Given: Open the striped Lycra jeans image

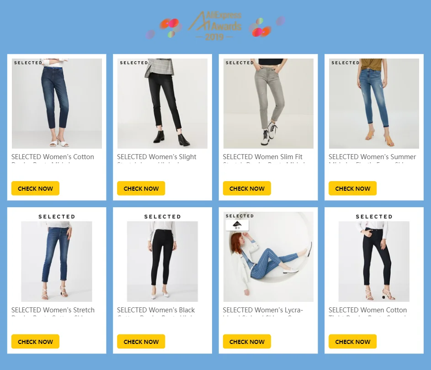Looking at the screenshot, I should pyautogui.click(x=268, y=257).
